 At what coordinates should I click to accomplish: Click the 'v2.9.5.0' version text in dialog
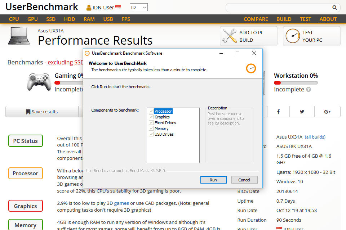pos(157,171)
